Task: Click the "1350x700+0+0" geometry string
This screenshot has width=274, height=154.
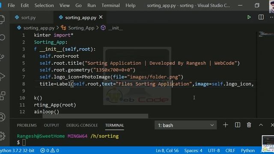Action: coord(113,70)
